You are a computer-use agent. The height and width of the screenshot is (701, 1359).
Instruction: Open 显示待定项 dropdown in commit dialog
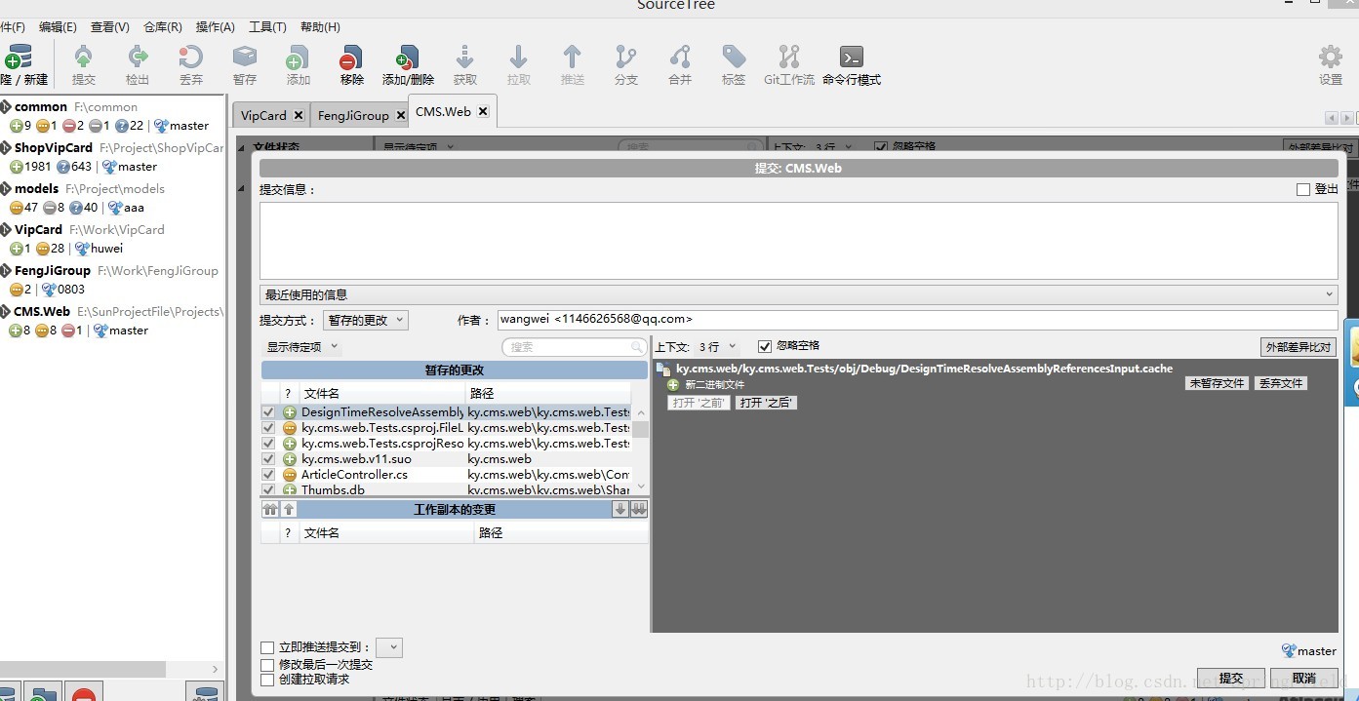coord(301,346)
